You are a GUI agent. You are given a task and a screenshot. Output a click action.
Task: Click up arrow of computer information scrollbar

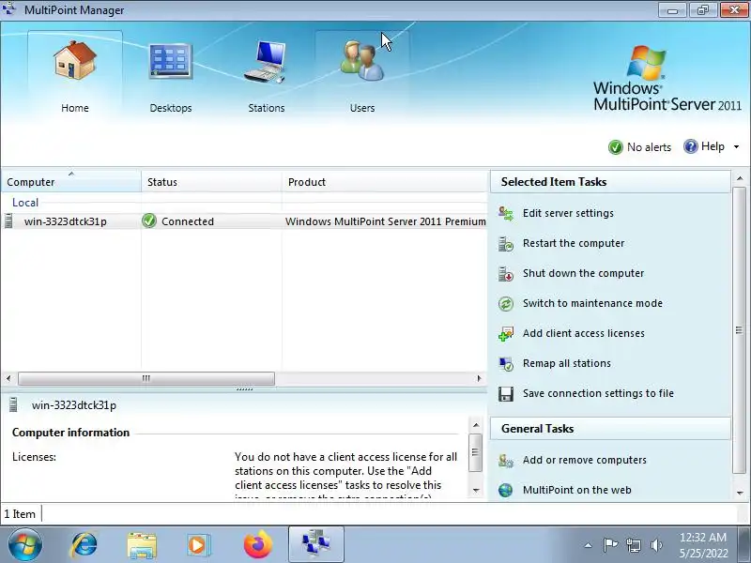tap(476, 425)
